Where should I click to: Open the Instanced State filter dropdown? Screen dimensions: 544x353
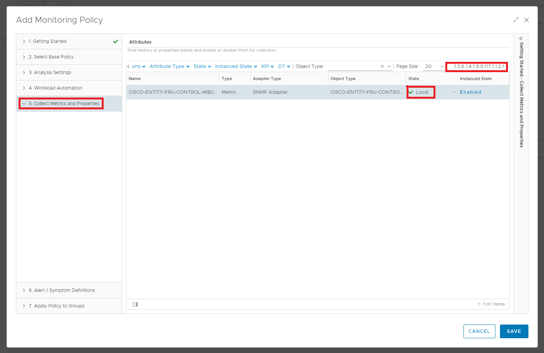click(x=236, y=66)
